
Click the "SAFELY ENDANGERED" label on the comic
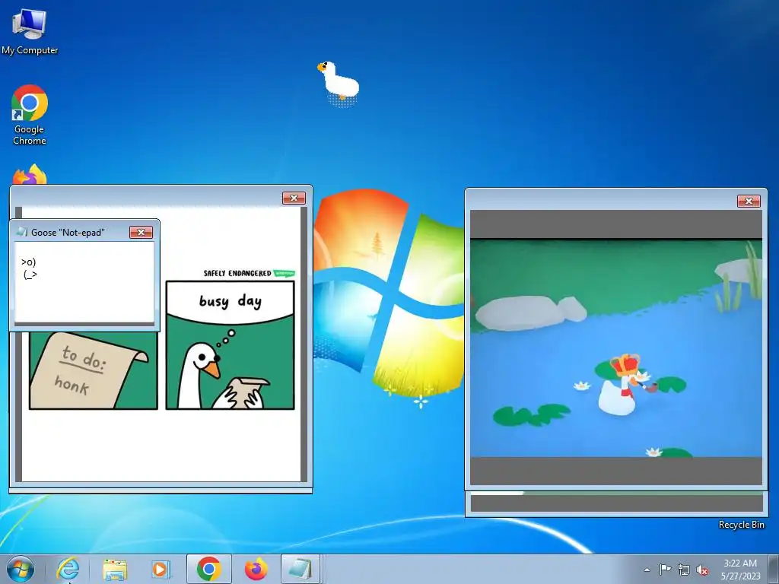(x=237, y=273)
